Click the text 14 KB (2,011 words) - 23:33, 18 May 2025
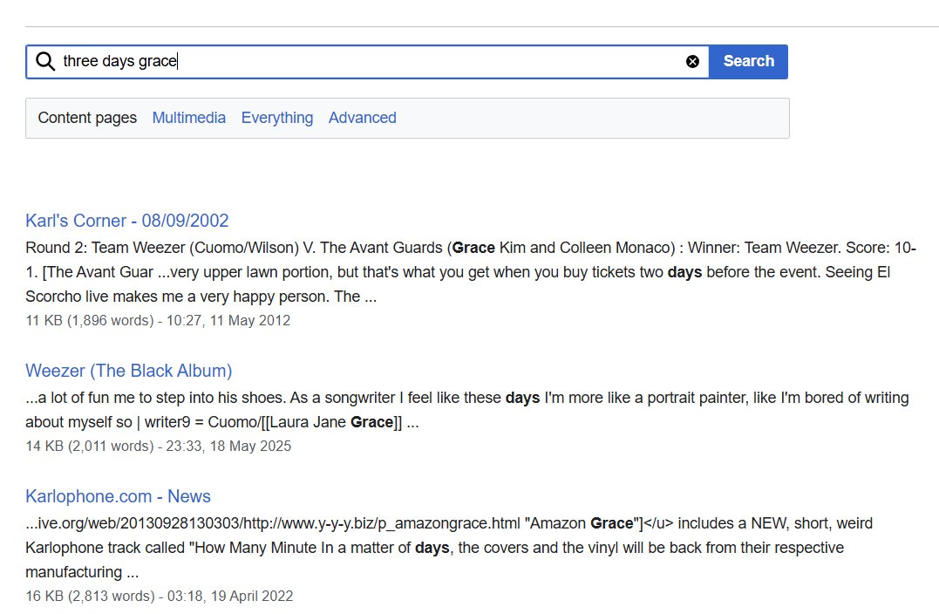The image size is (939, 614). tap(158, 447)
